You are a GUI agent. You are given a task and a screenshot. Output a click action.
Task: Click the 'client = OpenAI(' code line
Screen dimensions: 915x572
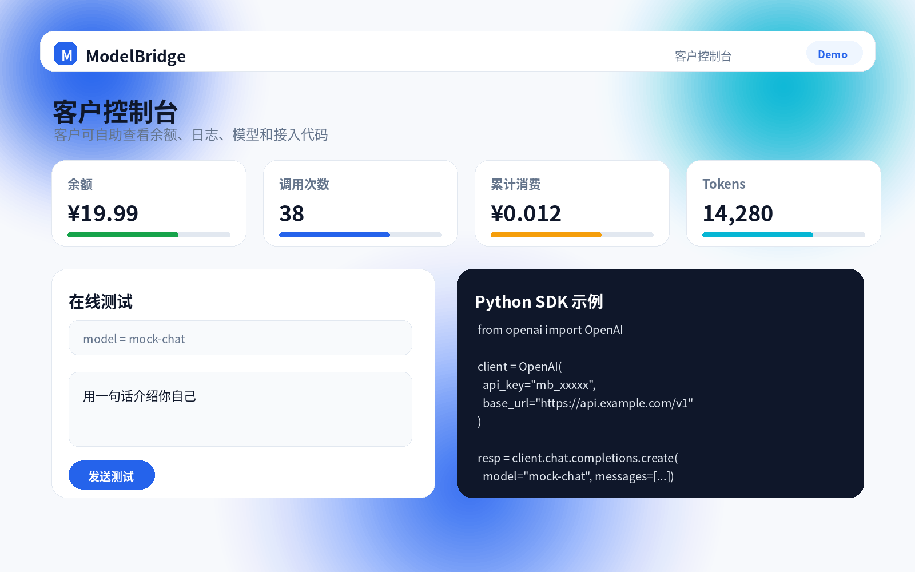tap(520, 367)
